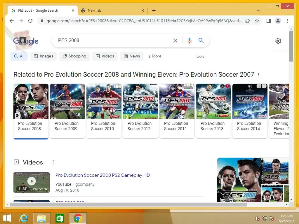Screen dimensions: 299x224
Task: Close the New Tab tab
Action: tap(142, 10)
